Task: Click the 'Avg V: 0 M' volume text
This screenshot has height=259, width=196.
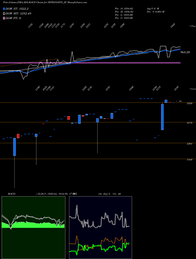Action: point(152,8)
